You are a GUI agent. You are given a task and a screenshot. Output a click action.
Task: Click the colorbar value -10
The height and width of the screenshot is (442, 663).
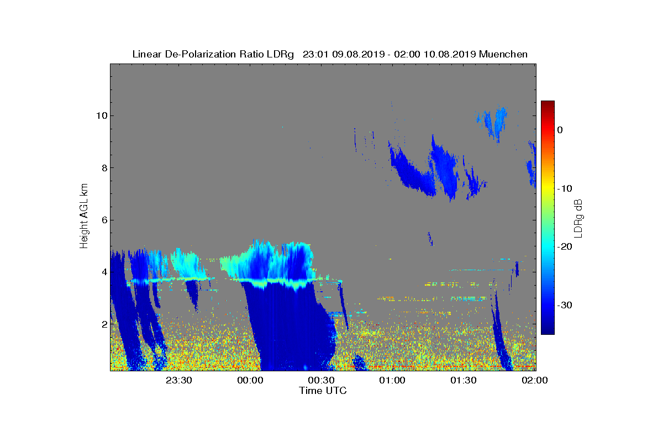coord(565,188)
